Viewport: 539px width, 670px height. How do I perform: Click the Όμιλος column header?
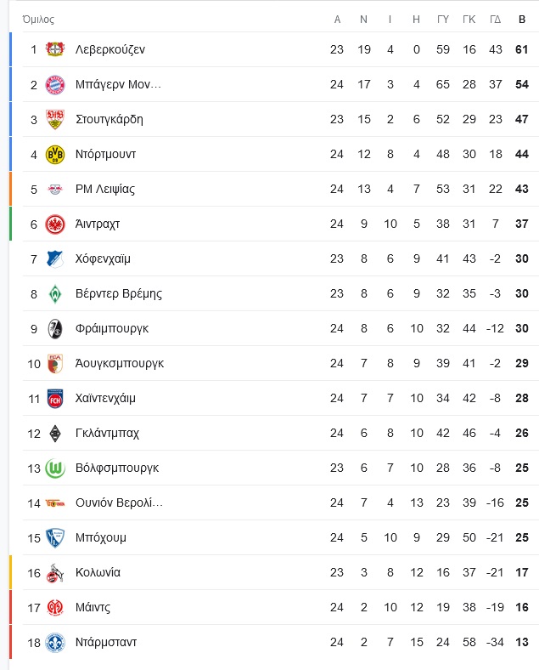coord(38,20)
